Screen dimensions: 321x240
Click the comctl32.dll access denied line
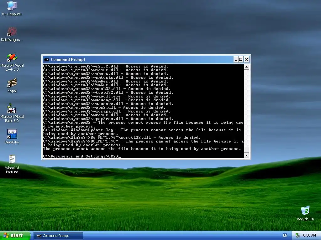pyautogui.click(x=122, y=137)
